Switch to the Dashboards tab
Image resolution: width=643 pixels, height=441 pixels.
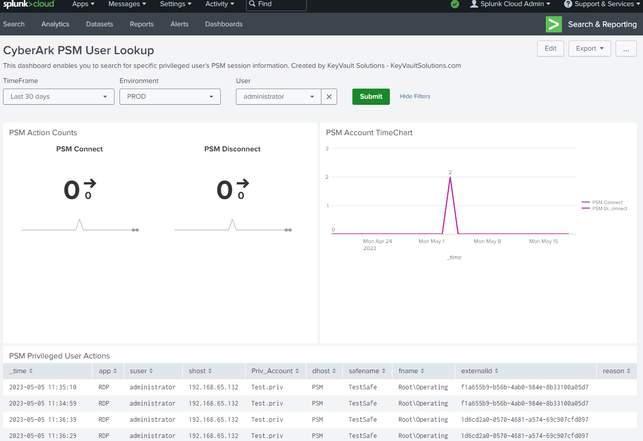(x=223, y=24)
